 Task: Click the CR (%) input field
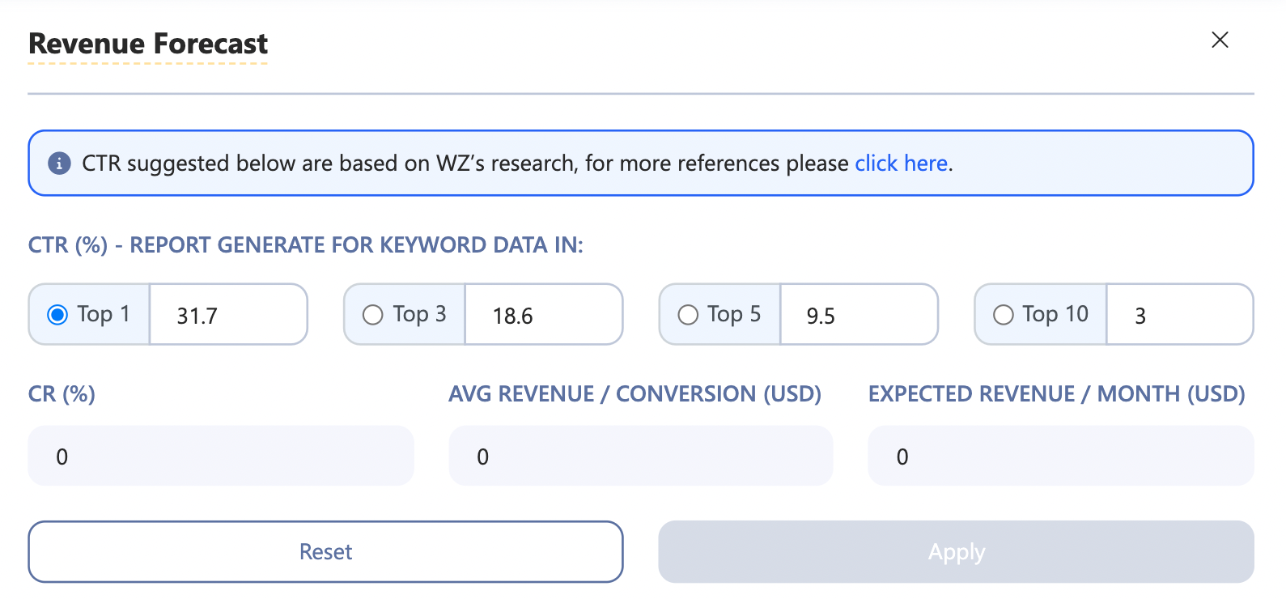coord(221,455)
